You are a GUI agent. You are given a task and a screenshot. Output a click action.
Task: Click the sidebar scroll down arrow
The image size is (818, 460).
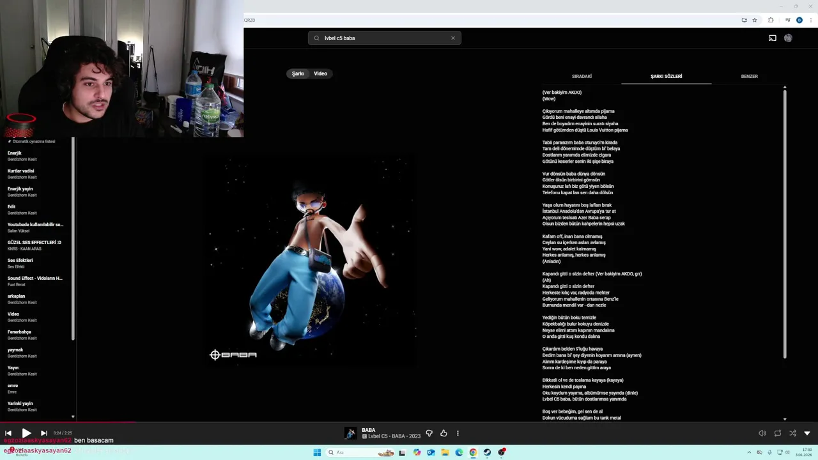[73, 417]
